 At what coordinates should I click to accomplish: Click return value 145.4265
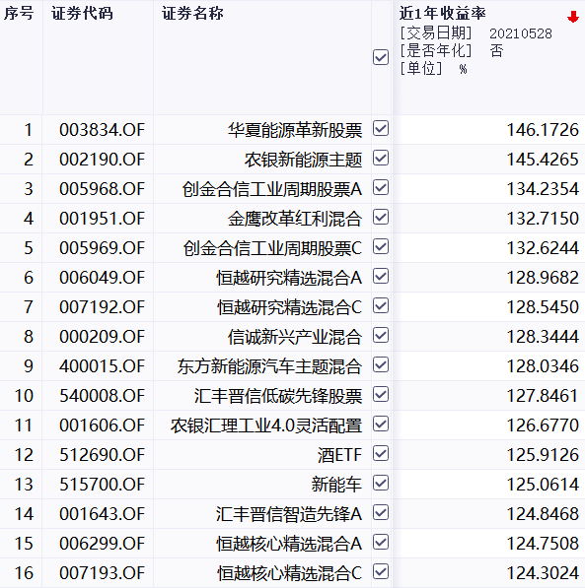(x=543, y=160)
